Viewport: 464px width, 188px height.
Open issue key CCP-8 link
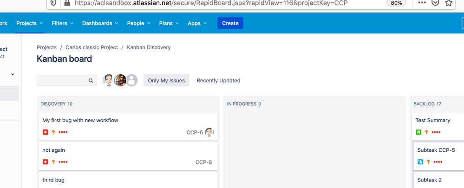203,162
